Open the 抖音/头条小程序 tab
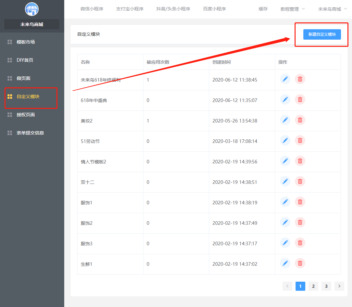352x307 pixels. (173, 9)
